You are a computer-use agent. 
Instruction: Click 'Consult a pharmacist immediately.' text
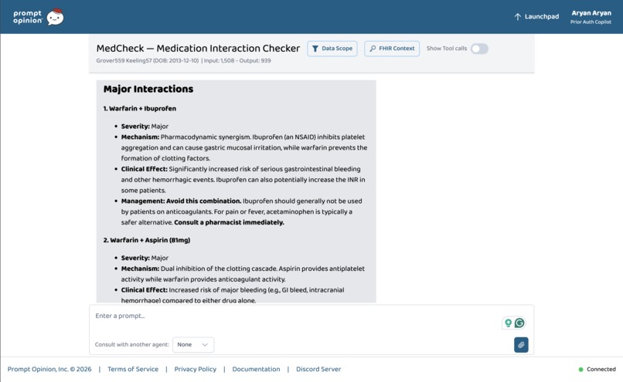tap(229, 222)
